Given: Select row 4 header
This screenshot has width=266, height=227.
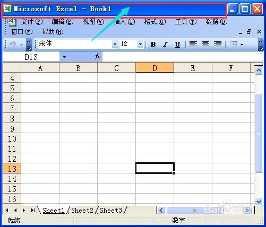Looking at the screenshot, I should (12, 78).
